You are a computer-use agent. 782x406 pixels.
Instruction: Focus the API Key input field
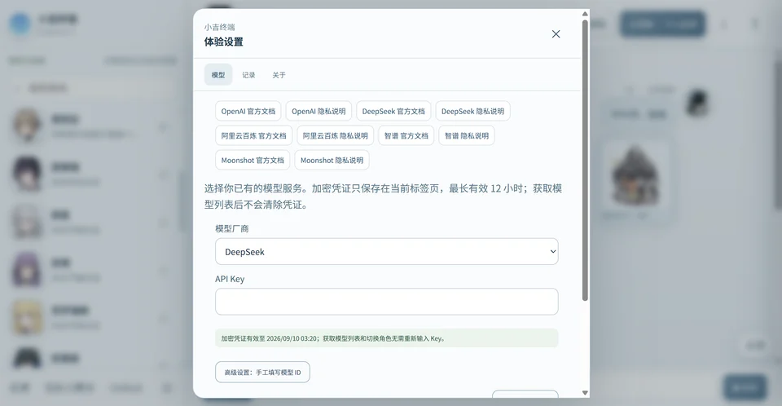(386, 302)
